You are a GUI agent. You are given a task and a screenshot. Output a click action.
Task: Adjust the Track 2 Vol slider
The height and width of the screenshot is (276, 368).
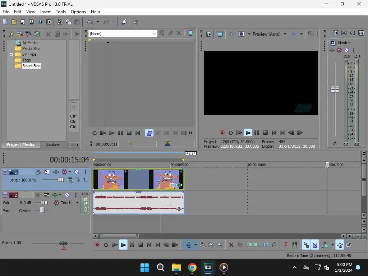click(x=44, y=203)
